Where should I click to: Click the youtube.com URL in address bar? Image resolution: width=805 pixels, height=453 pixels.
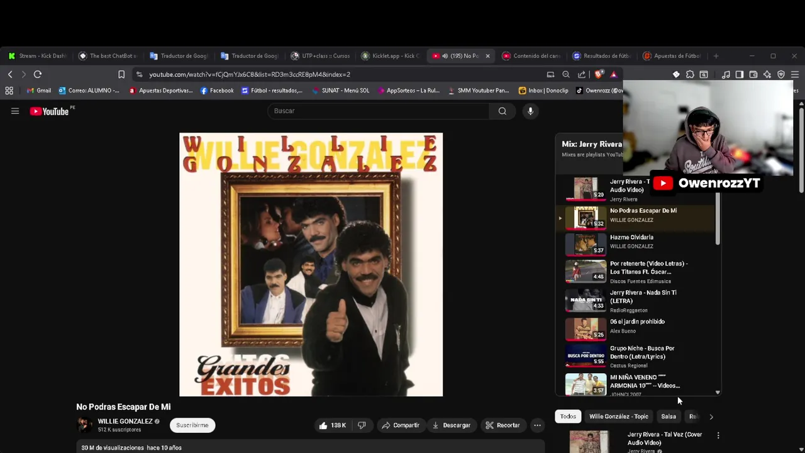tap(250, 74)
